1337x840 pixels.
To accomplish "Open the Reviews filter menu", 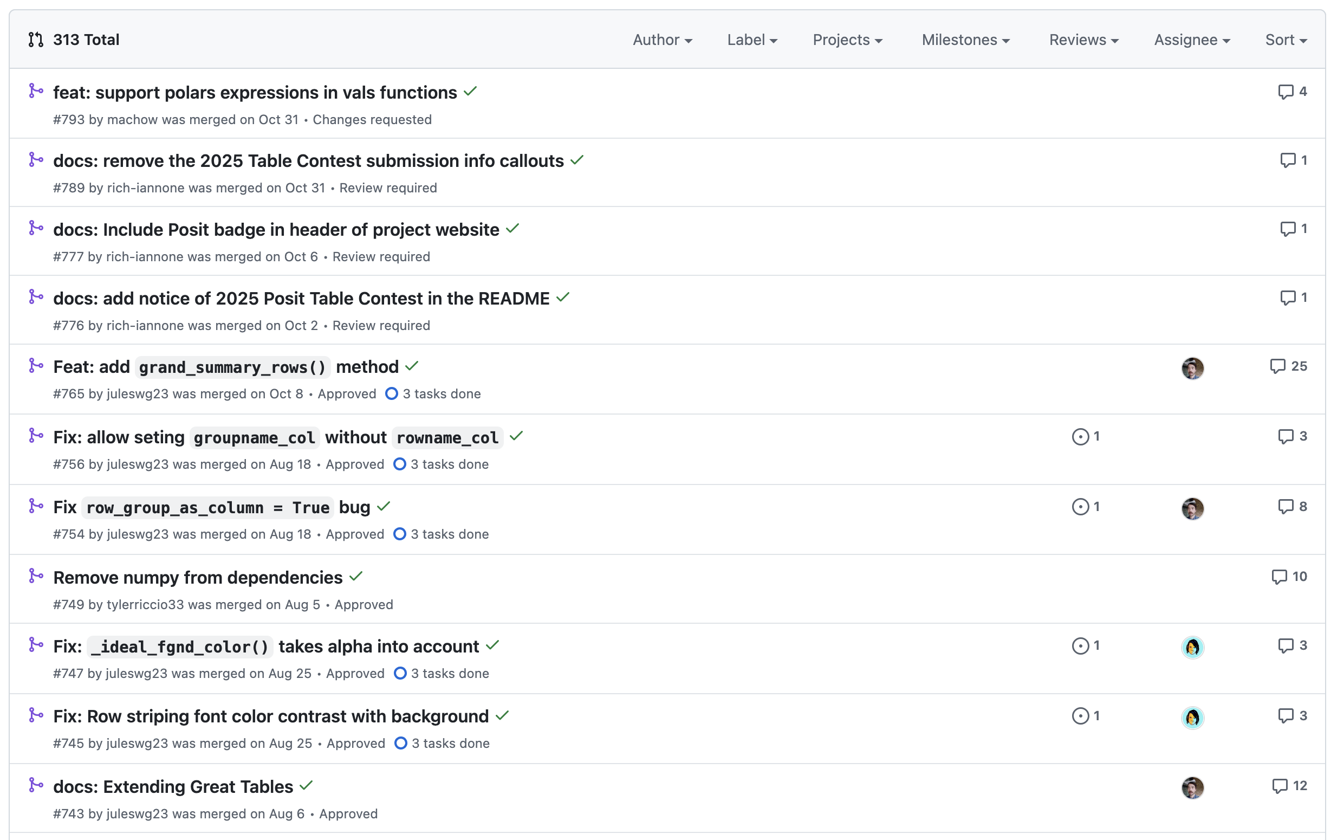I will (1083, 40).
